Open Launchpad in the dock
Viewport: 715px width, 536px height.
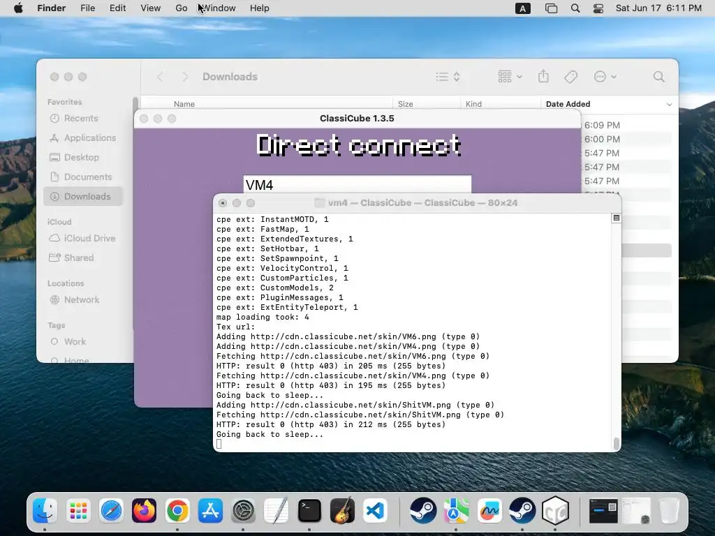78,510
